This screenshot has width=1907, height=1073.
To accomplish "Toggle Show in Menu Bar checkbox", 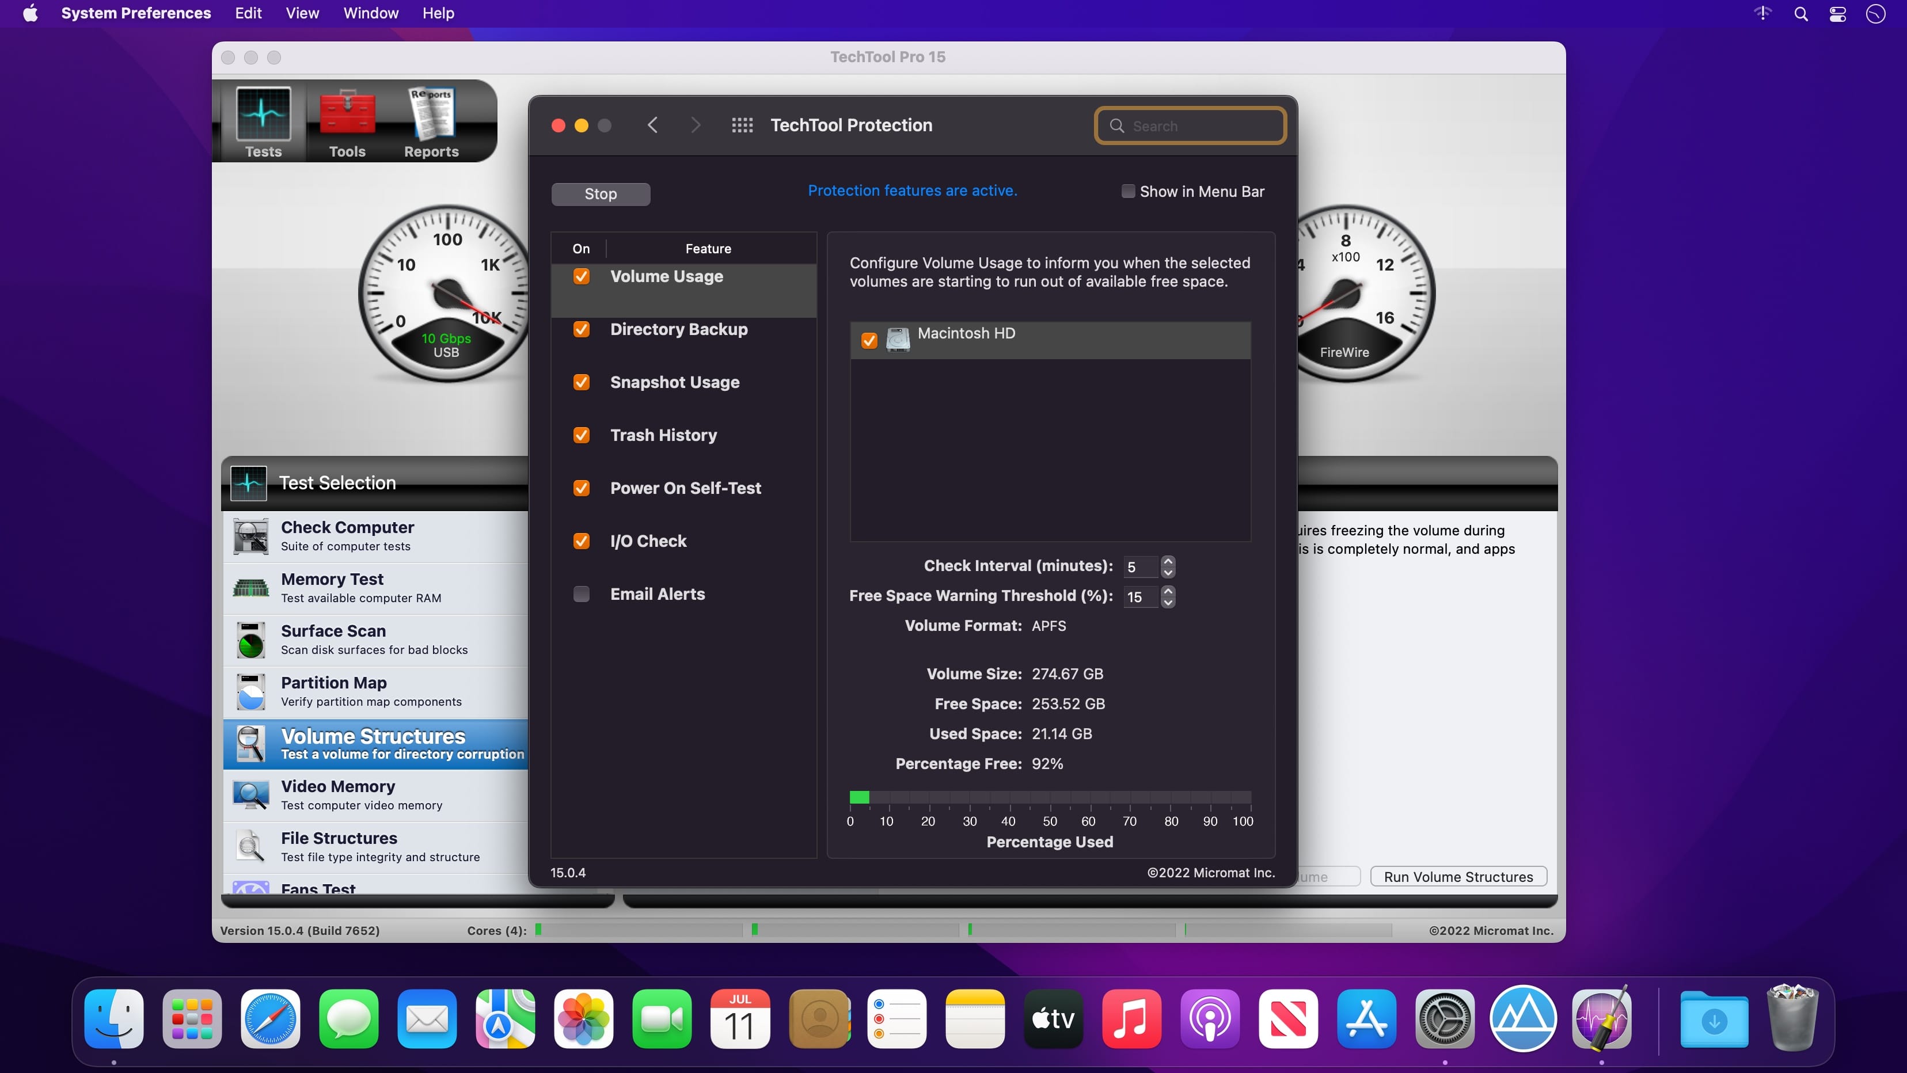I will click(1127, 191).
